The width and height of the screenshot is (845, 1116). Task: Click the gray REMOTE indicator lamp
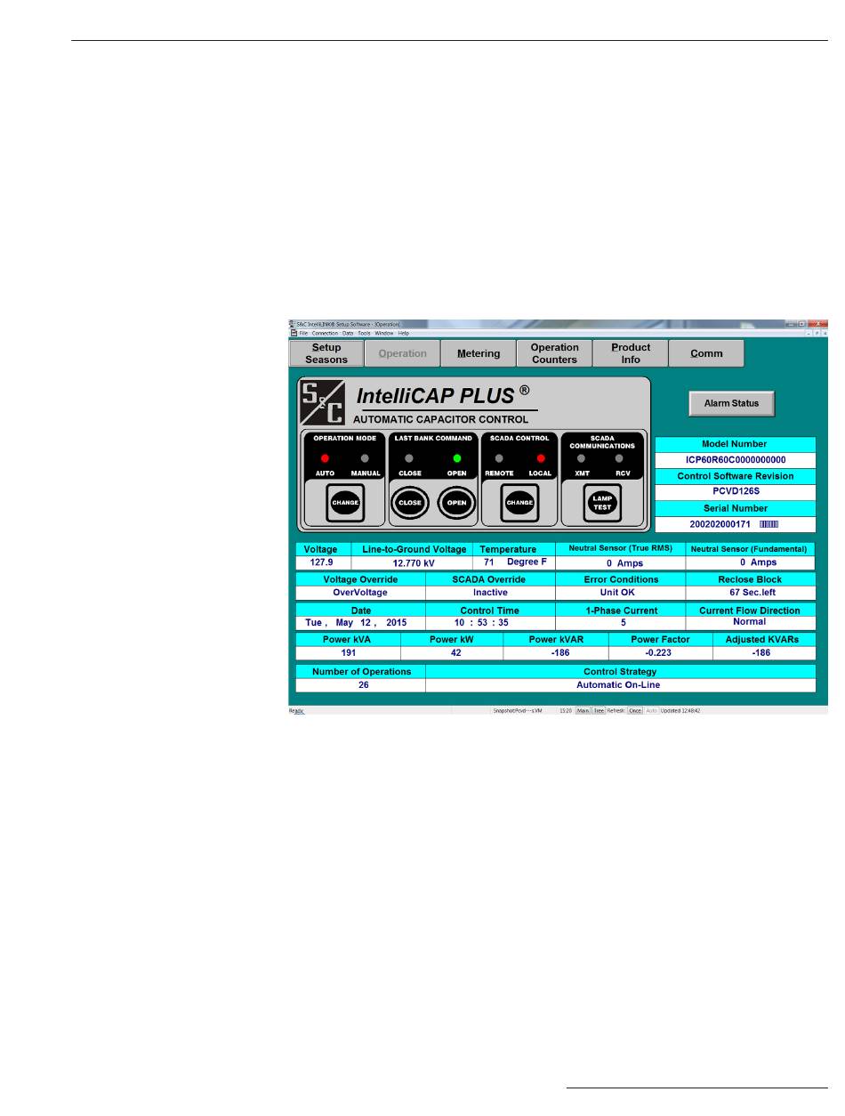pyautogui.click(x=499, y=458)
